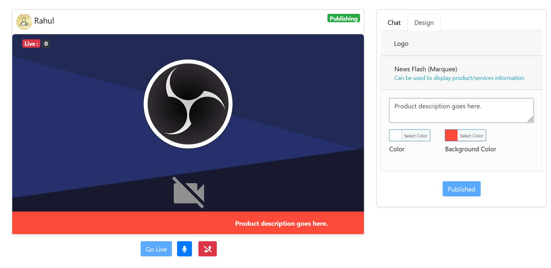Collapse the News Flash (Marquee) section
The image size is (551, 268).
coord(426,69)
